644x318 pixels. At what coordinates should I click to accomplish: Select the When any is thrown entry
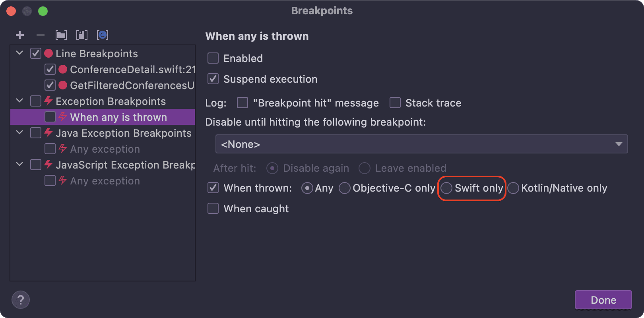118,117
